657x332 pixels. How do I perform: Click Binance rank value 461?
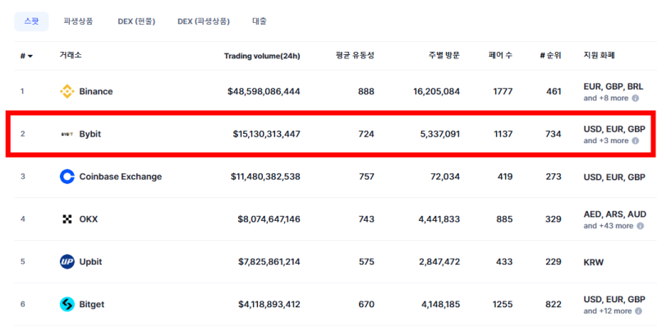554,91
